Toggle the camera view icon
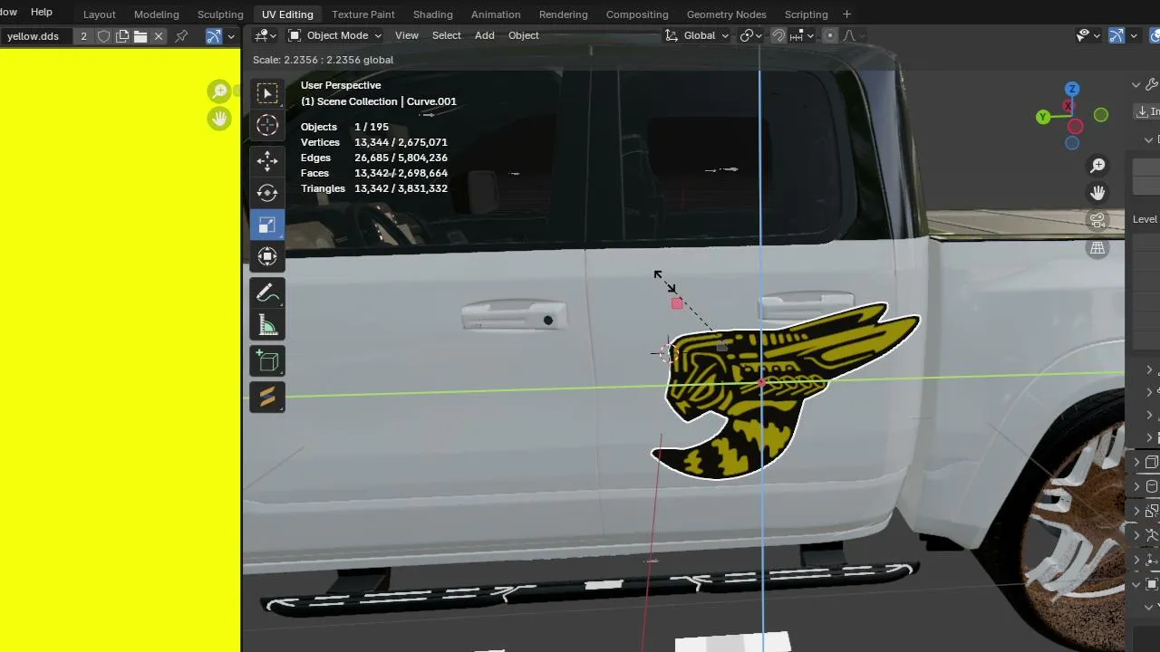 click(1097, 220)
